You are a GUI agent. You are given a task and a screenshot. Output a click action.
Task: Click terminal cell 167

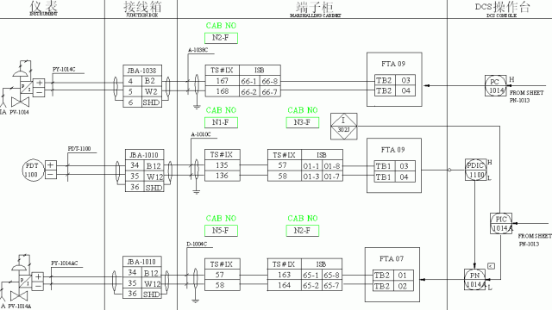coord(223,80)
